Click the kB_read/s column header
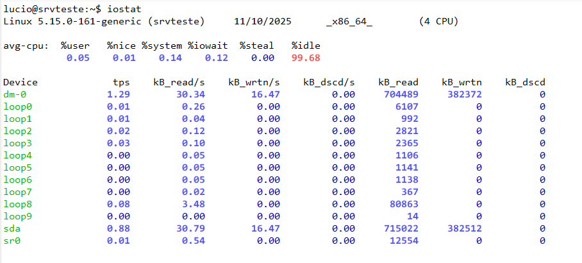The width and height of the screenshot is (582, 263). (x=179, y=83)
